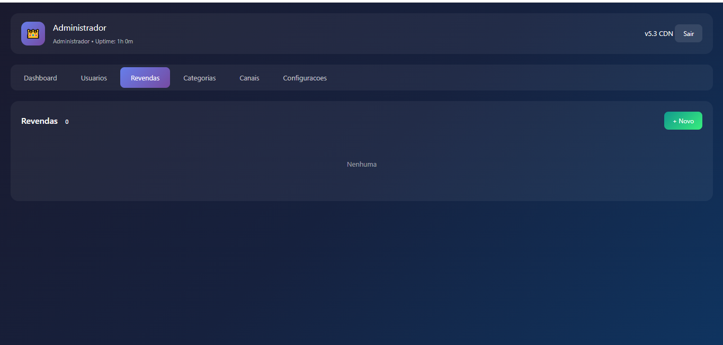Click the empty middle of the header card
The height and width of the screenshot is (345, 723).
coord(371,33)
